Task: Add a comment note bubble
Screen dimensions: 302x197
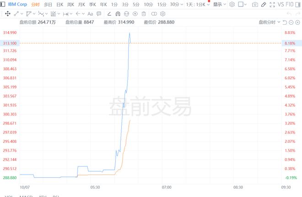Action: (x=99, y=14)
